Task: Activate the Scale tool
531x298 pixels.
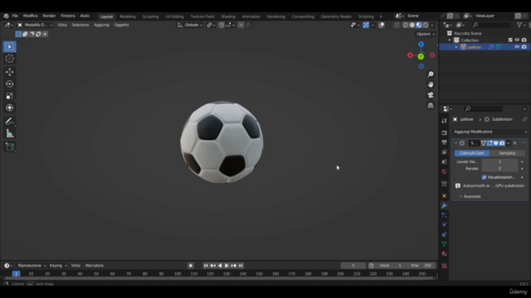Action: click(x=9, y=96)
